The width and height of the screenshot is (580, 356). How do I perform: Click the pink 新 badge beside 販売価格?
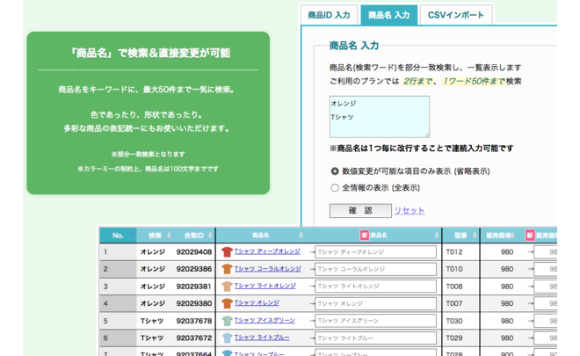click(530, 236)
